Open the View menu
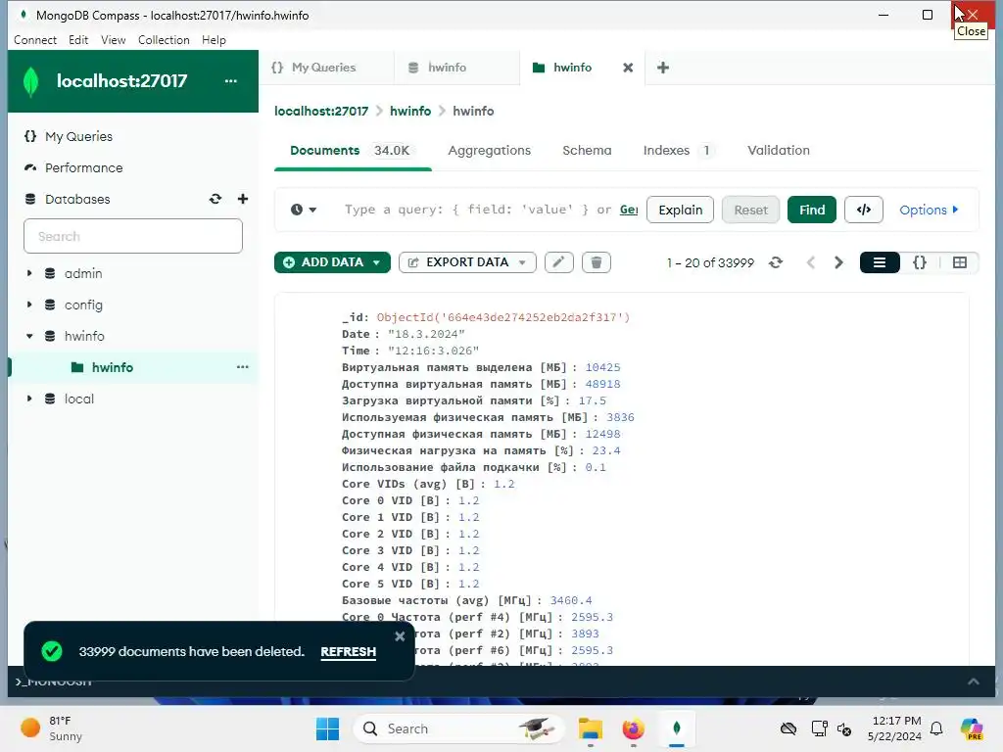 pyautogui.click(x=114, y=39)
